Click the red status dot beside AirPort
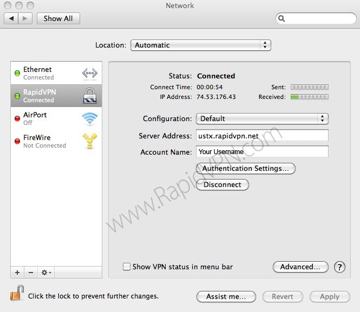 pos(17,118)
